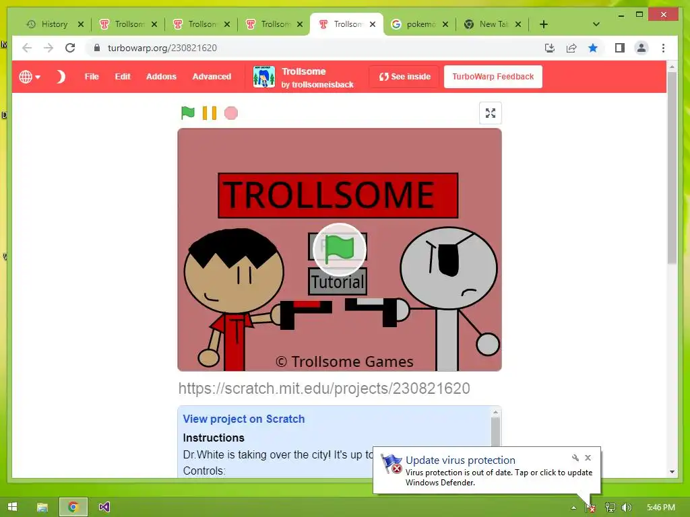The image size is (690, 517).
Task: Reload the turbowarp page
Action: [70, 48]
